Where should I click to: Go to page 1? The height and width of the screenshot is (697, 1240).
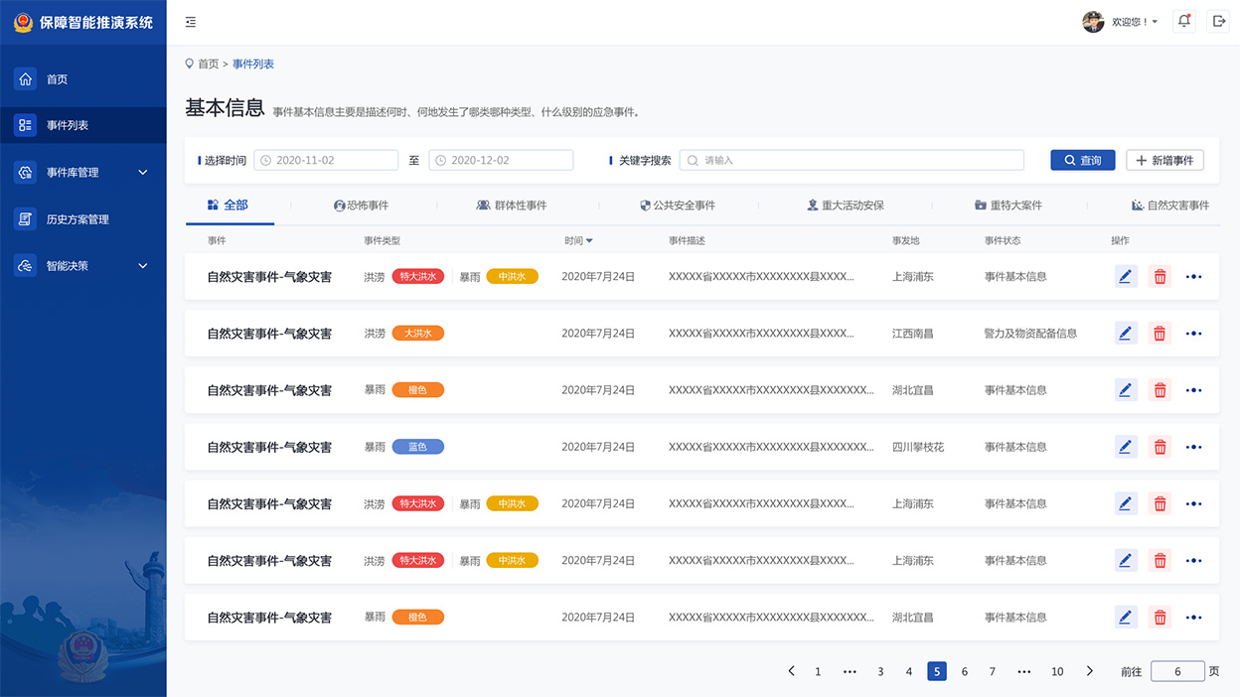coord(818,672)
